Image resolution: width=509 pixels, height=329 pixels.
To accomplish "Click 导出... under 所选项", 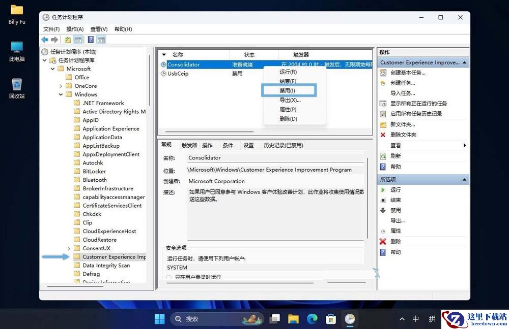I will pyautogui.click(x=398, y=221).
